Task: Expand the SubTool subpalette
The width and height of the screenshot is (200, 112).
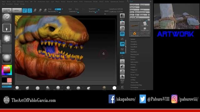Action: point(132,39)
